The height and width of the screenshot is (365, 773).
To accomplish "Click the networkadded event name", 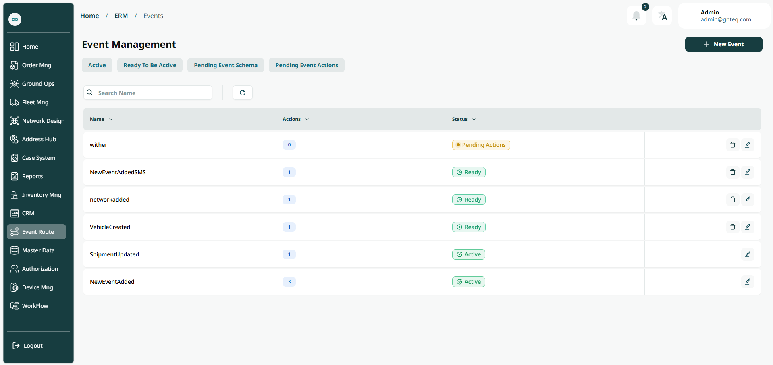I will (110, 200).
